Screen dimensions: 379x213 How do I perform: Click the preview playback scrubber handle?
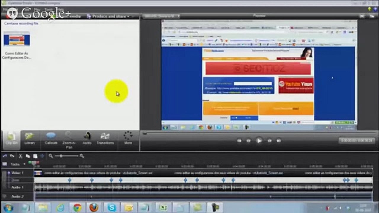pos(145,133)
